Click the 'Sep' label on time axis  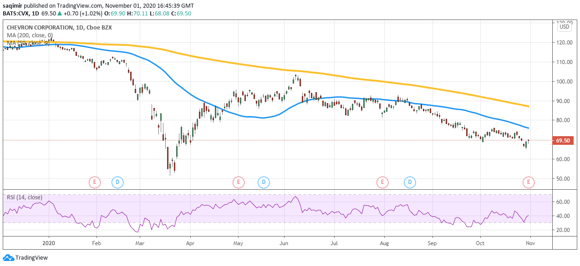click(432, 243)
